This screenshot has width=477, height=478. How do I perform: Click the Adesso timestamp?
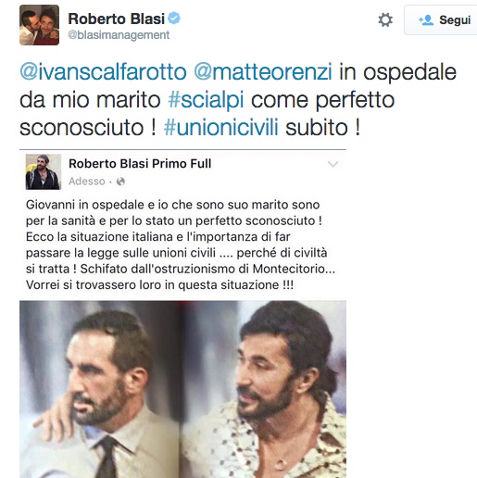click(87, 182)
